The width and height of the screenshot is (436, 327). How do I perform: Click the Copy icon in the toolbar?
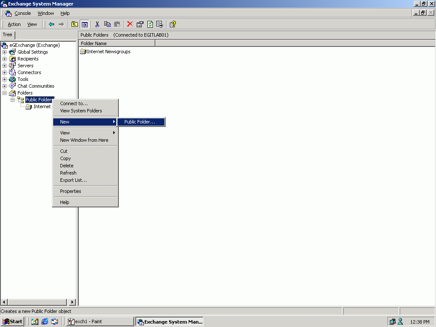pos(107,24)
